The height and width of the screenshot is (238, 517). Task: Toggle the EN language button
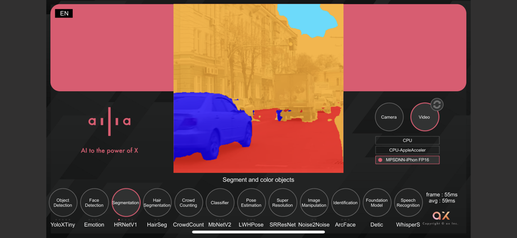(64, 13)
